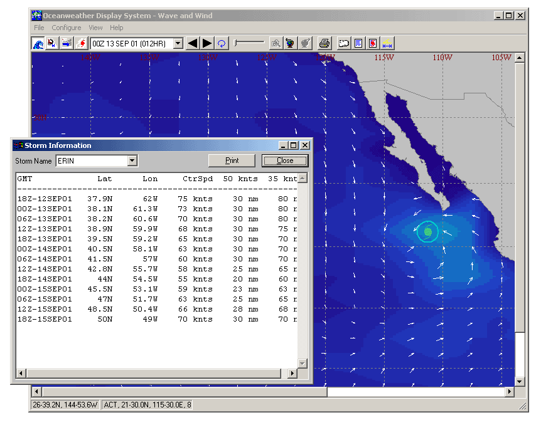Screen dimensions: 541x425
Task: Open the forecast time dropdown
Action: tap(178, 43)
